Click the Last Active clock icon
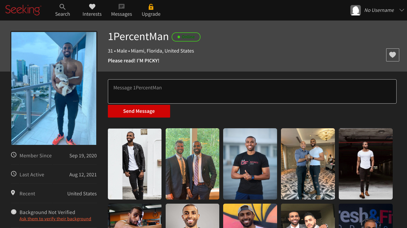 tap(14, 174)
